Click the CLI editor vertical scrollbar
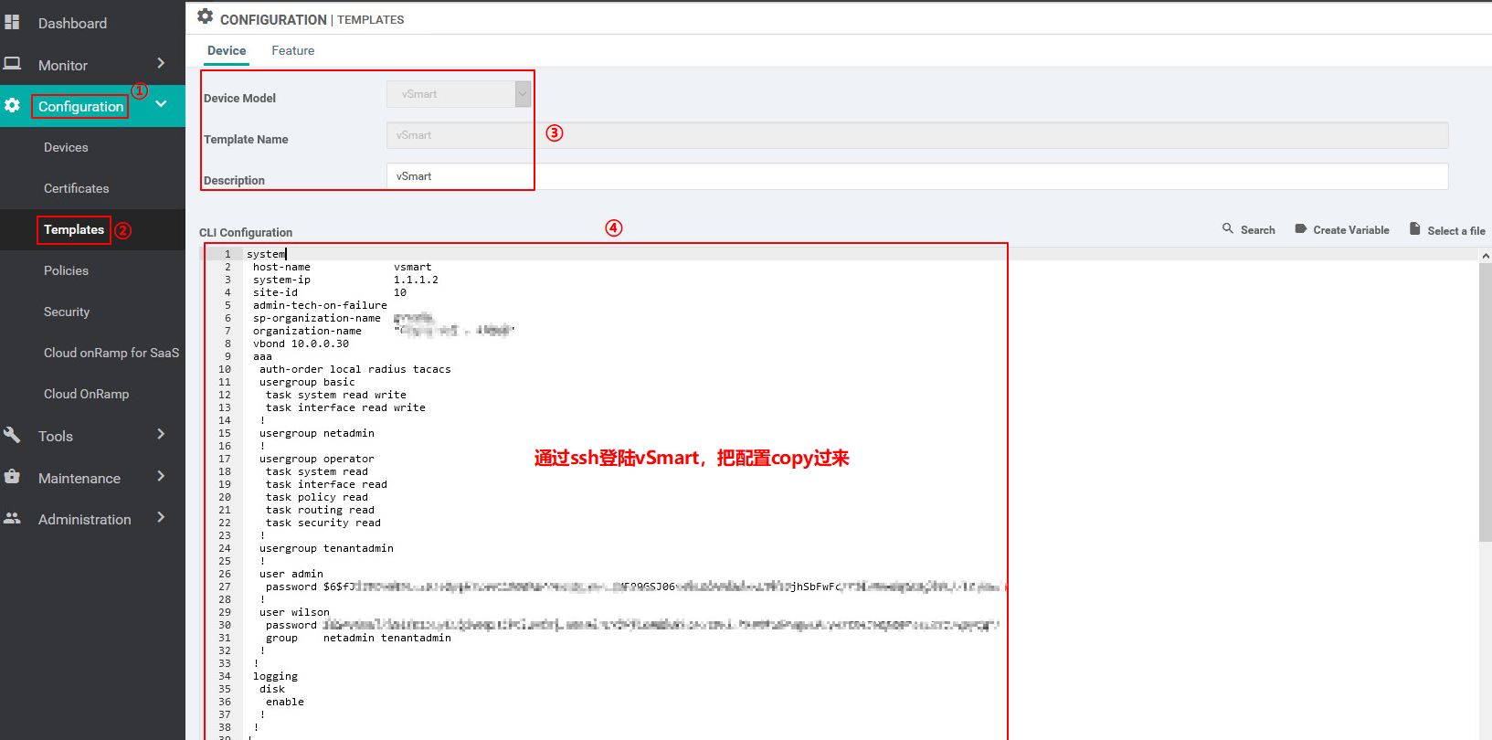 (1486, 402)
